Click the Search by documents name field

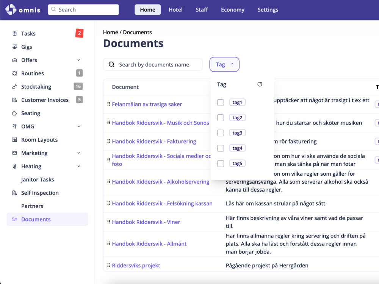click(153, 64)
